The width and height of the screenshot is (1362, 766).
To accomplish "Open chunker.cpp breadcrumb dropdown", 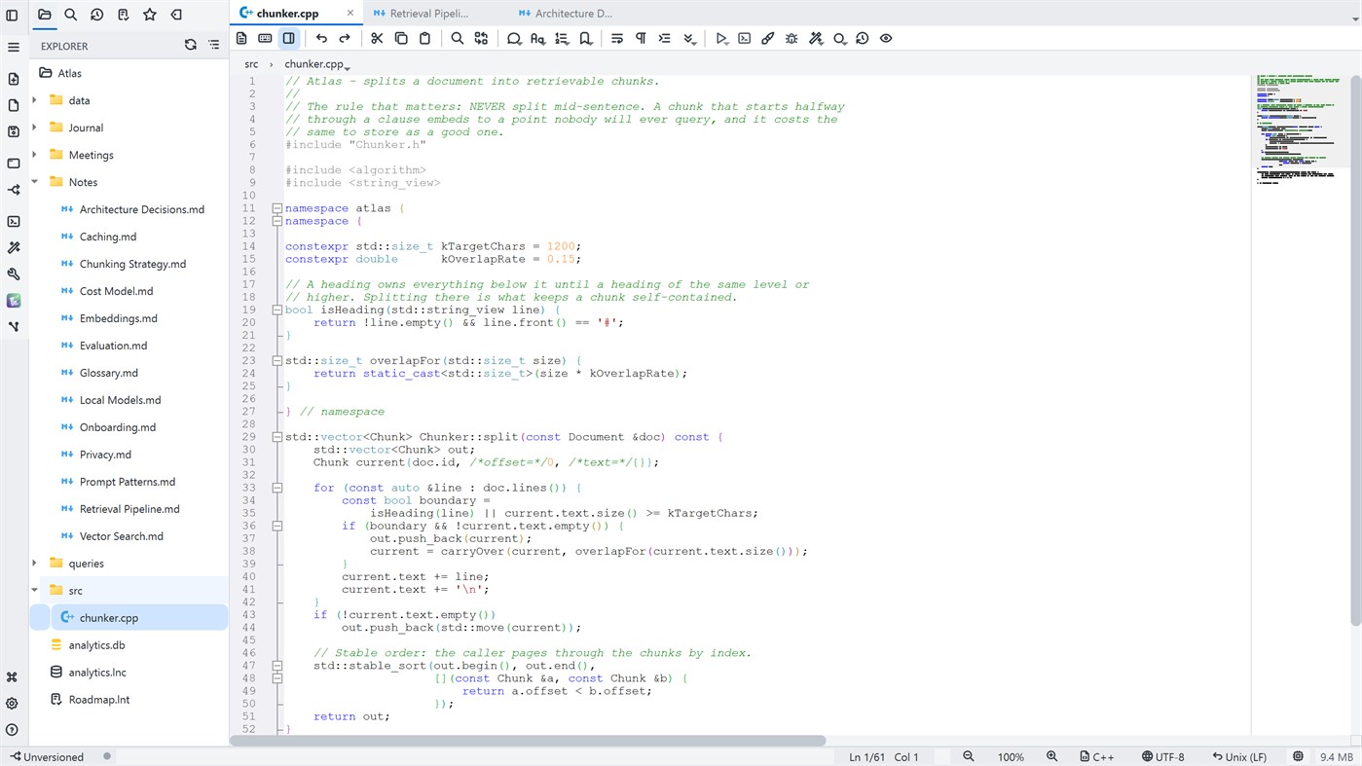I will [316, 64].
